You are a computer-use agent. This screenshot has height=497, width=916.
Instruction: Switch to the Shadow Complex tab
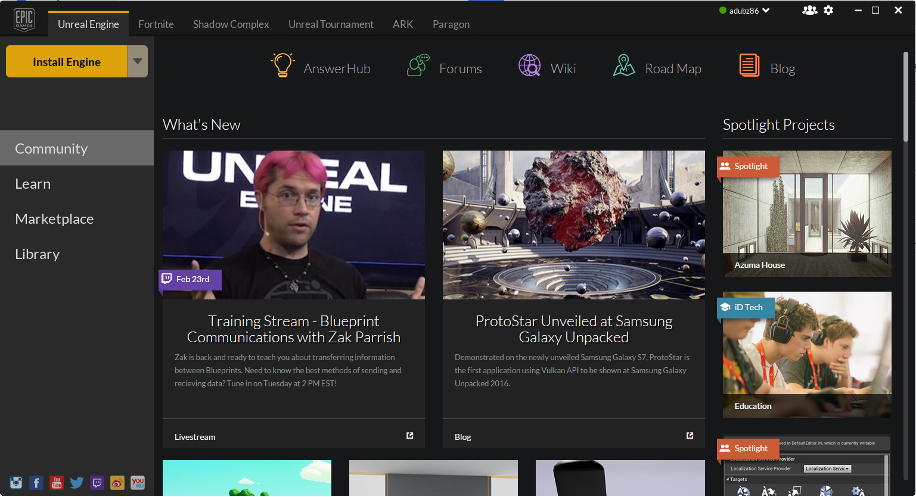[x=231, y=24]
